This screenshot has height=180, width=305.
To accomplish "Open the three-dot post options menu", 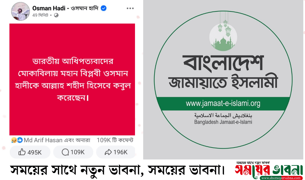I will point(130,8).
